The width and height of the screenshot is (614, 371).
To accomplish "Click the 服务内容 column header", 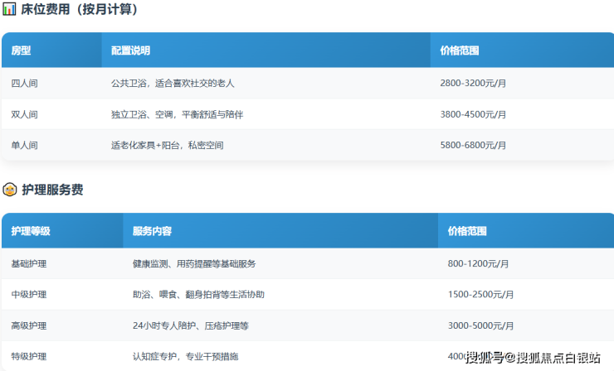I will coord(152,231).
